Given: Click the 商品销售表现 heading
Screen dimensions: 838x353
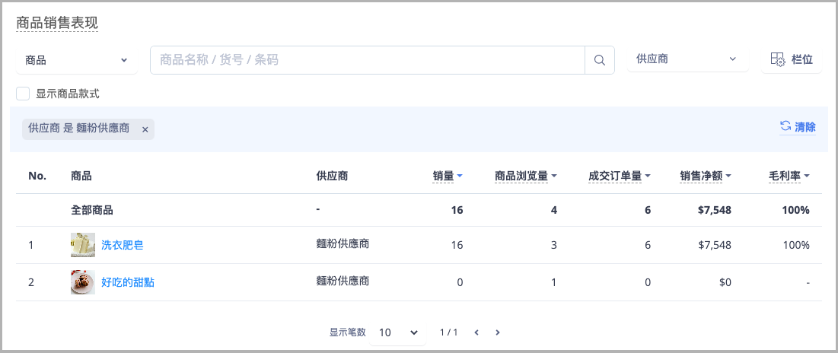Looking at the screenshot, I should coord(57,23).
